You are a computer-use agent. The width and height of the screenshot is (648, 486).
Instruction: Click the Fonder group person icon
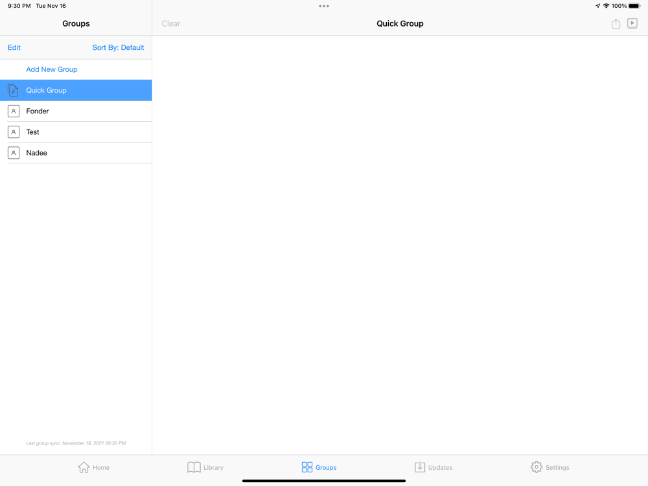pos(14,111)
